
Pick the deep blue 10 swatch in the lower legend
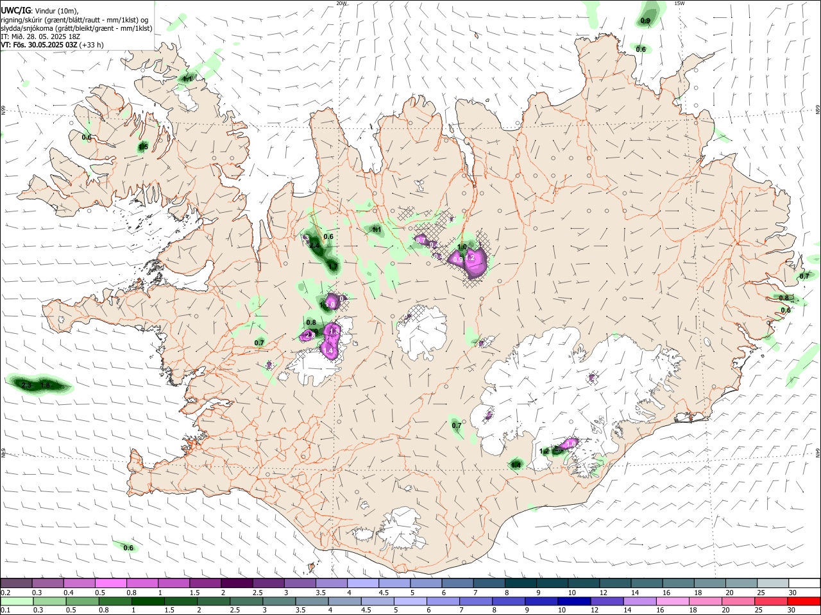[x=573, y=601]
